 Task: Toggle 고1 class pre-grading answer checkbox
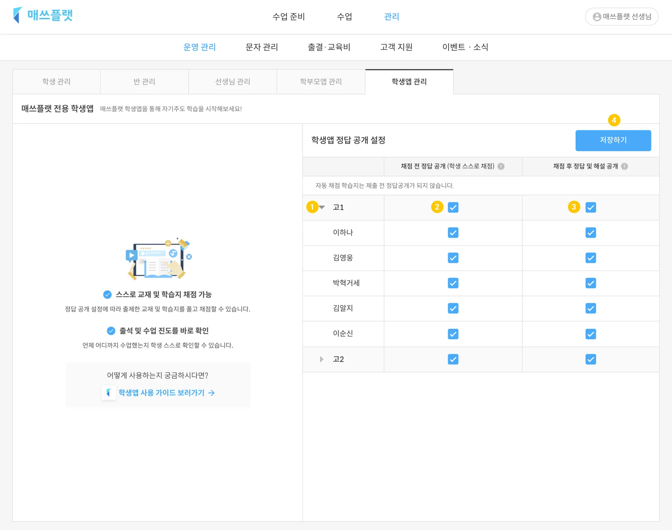(453, 207)
